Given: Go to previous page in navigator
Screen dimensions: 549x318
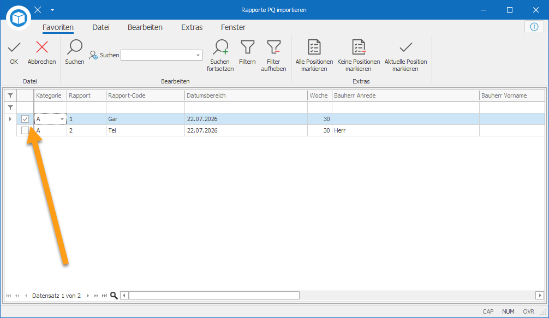Looking at the screenshot, I should (17, 296).
